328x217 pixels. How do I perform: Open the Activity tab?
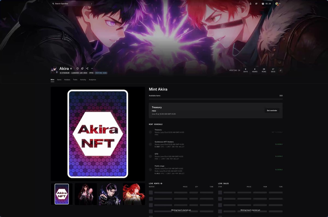click(83, 80)
